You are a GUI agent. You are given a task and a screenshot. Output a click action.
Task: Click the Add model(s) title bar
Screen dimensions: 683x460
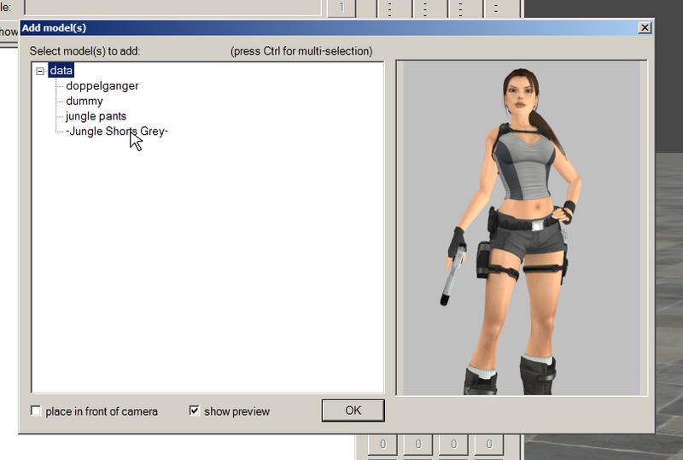coord(327,28)
